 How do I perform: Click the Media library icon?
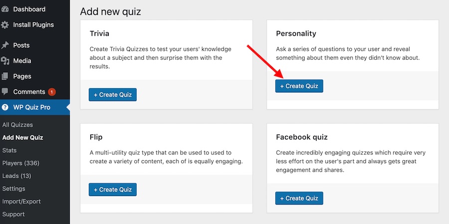(x=5, y=61)
